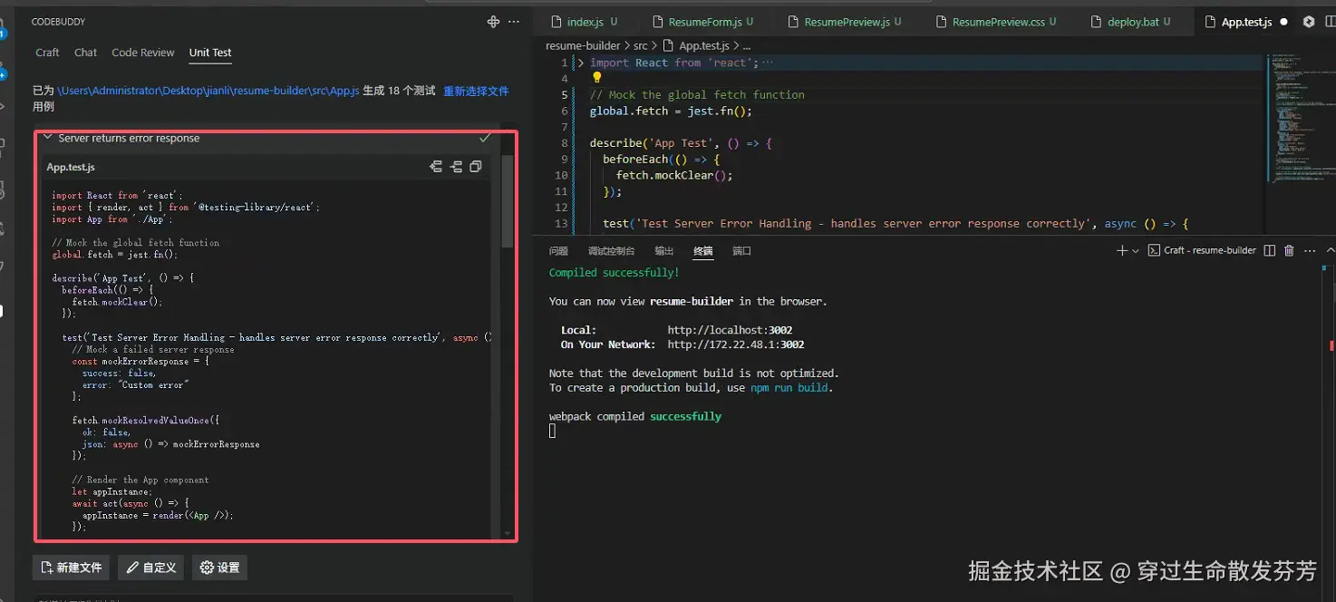
Task: Split the terminal using the split icon
Action: pyautogui.click(x=1270, y=250)
